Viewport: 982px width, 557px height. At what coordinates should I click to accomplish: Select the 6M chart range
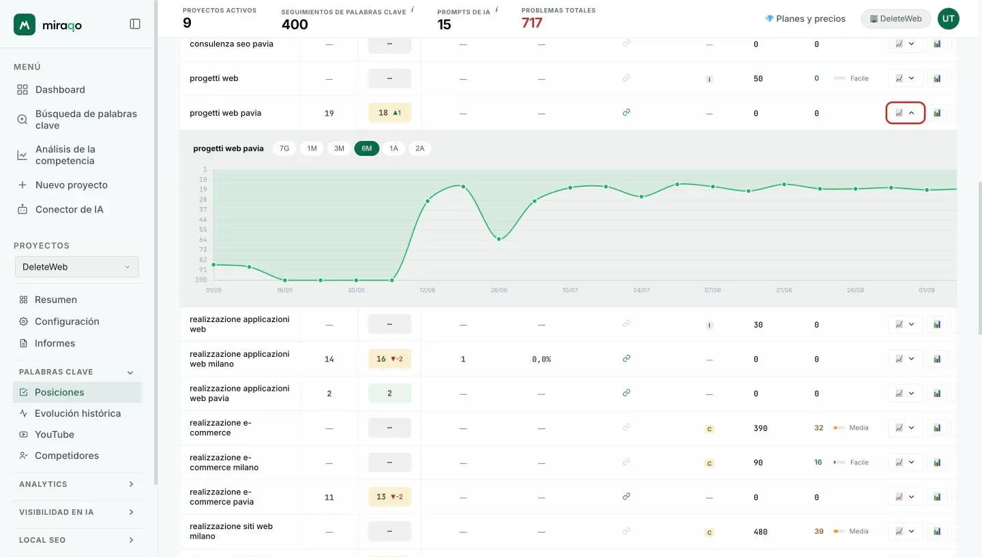point(367,148)
